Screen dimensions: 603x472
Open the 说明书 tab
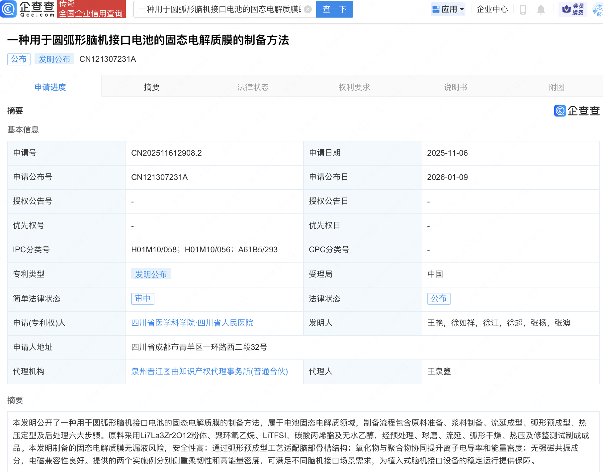point(455,87)
